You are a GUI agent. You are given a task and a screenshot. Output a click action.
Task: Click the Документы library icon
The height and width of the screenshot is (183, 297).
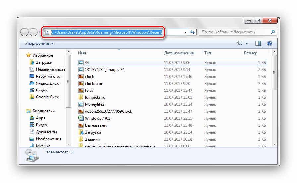(x=31, y=132)
